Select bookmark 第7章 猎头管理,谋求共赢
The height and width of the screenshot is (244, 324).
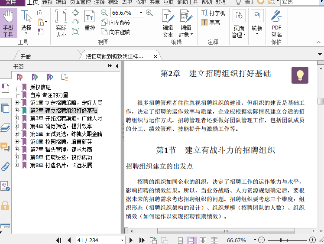coord(61,150)
